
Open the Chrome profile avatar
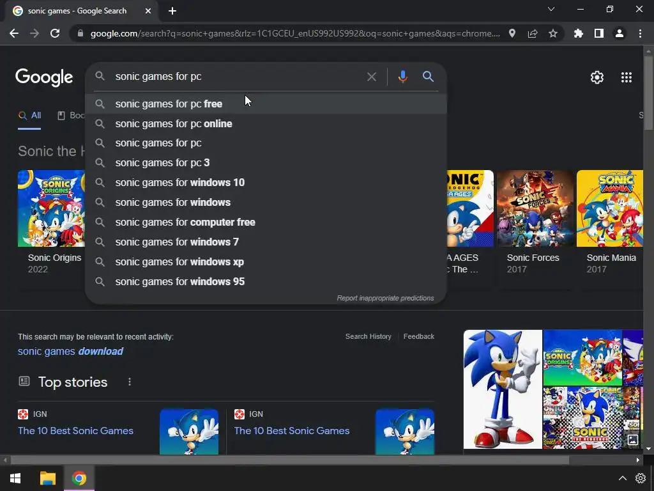pos(620,33)
